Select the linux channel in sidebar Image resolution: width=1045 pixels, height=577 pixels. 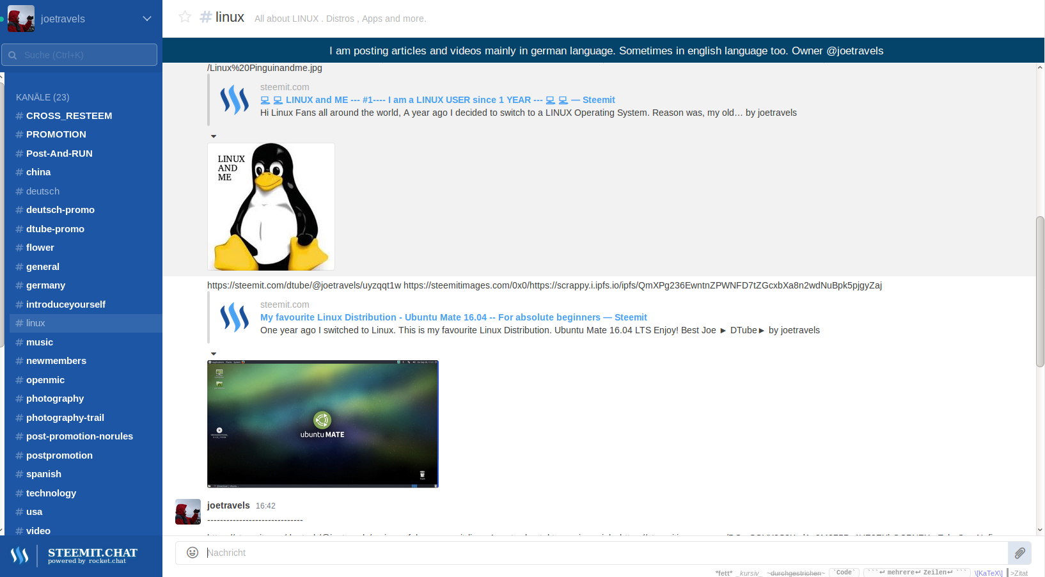pos(86,323)
